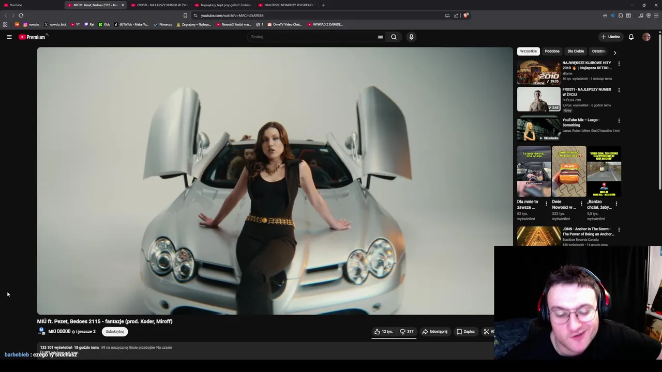The width and height of the screenshot is (662, 372).
Task: Like the video with the thumbs up
Action: [383, 332]
